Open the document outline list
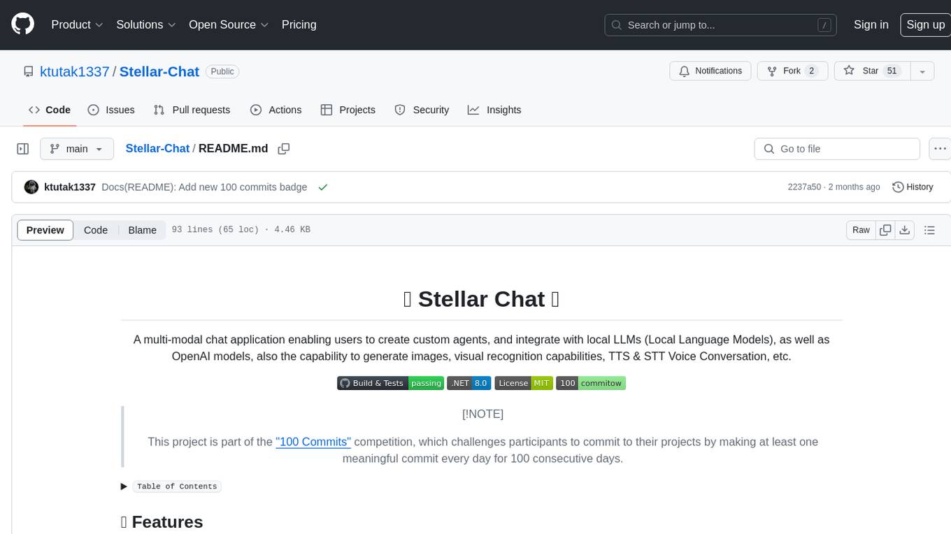Screen dimensions: 951x534 coord(929,230)
